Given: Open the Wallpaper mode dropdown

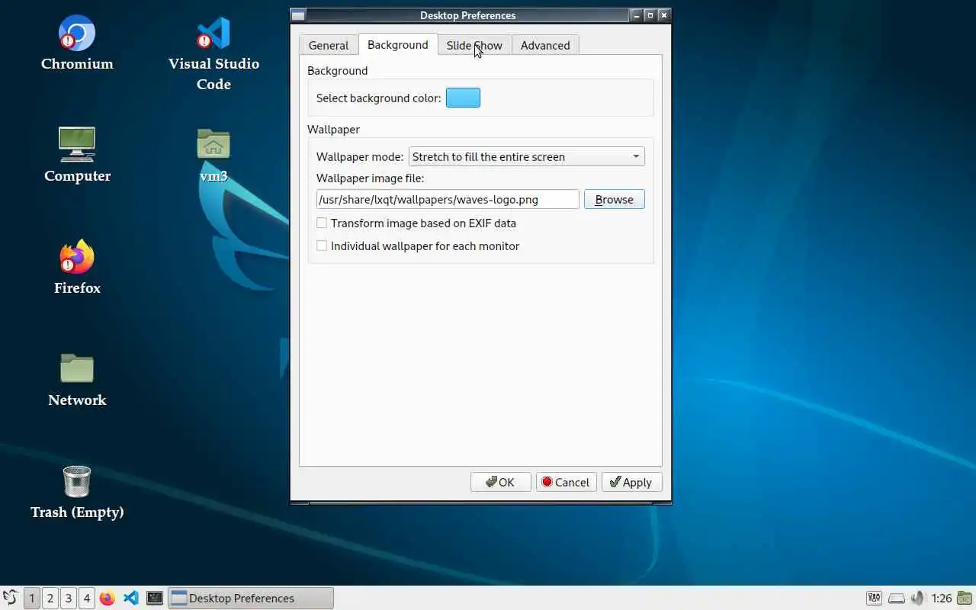Looking at the screenshot, I should [527, 156].
